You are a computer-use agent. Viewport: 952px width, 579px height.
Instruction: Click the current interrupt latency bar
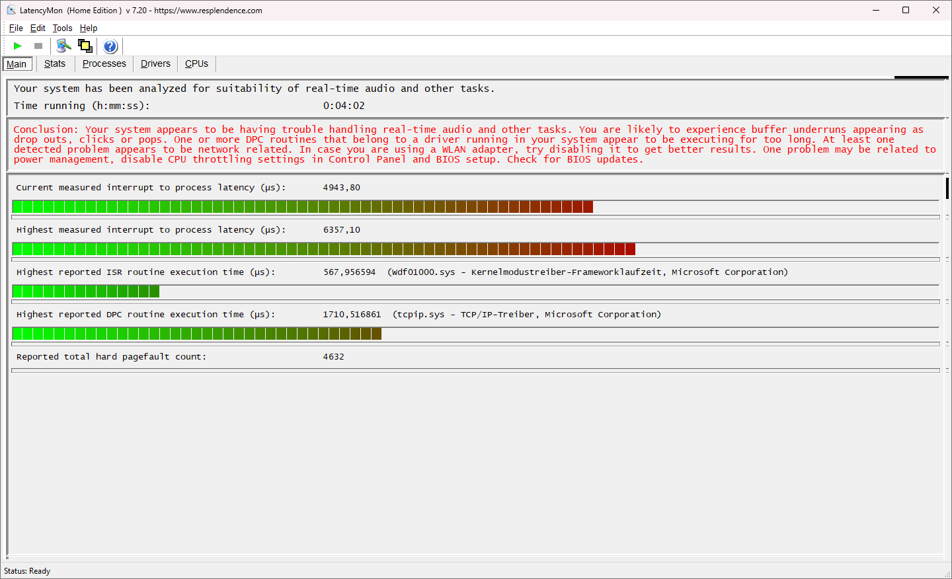475,207
